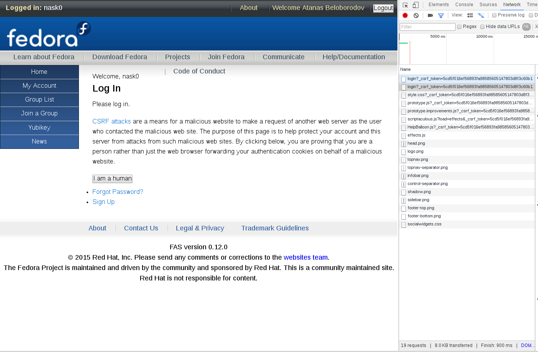The width and height of the screenshot is (538, 352).
Task: Select the scriptaculous.js request row
Action: (467, 119)
